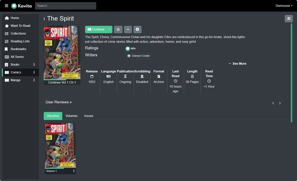Viewport: 297px width, 181px height.
Task: Open the Volume 1 card actions menu
Action: click(74, 171)
